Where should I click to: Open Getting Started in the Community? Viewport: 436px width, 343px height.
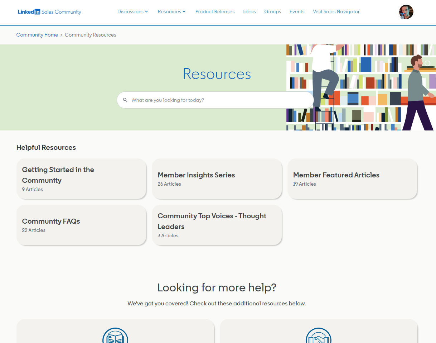point(81,178)
